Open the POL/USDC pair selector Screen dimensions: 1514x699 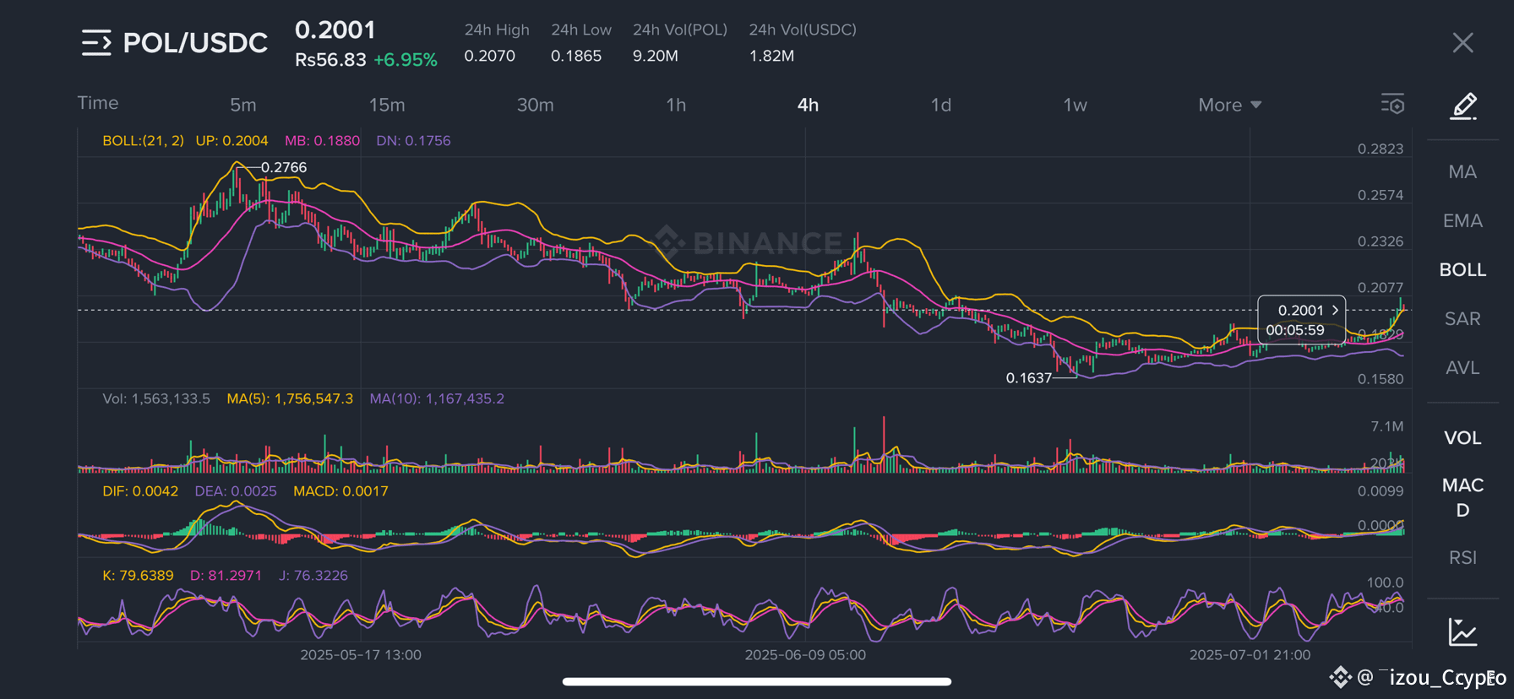195,43
